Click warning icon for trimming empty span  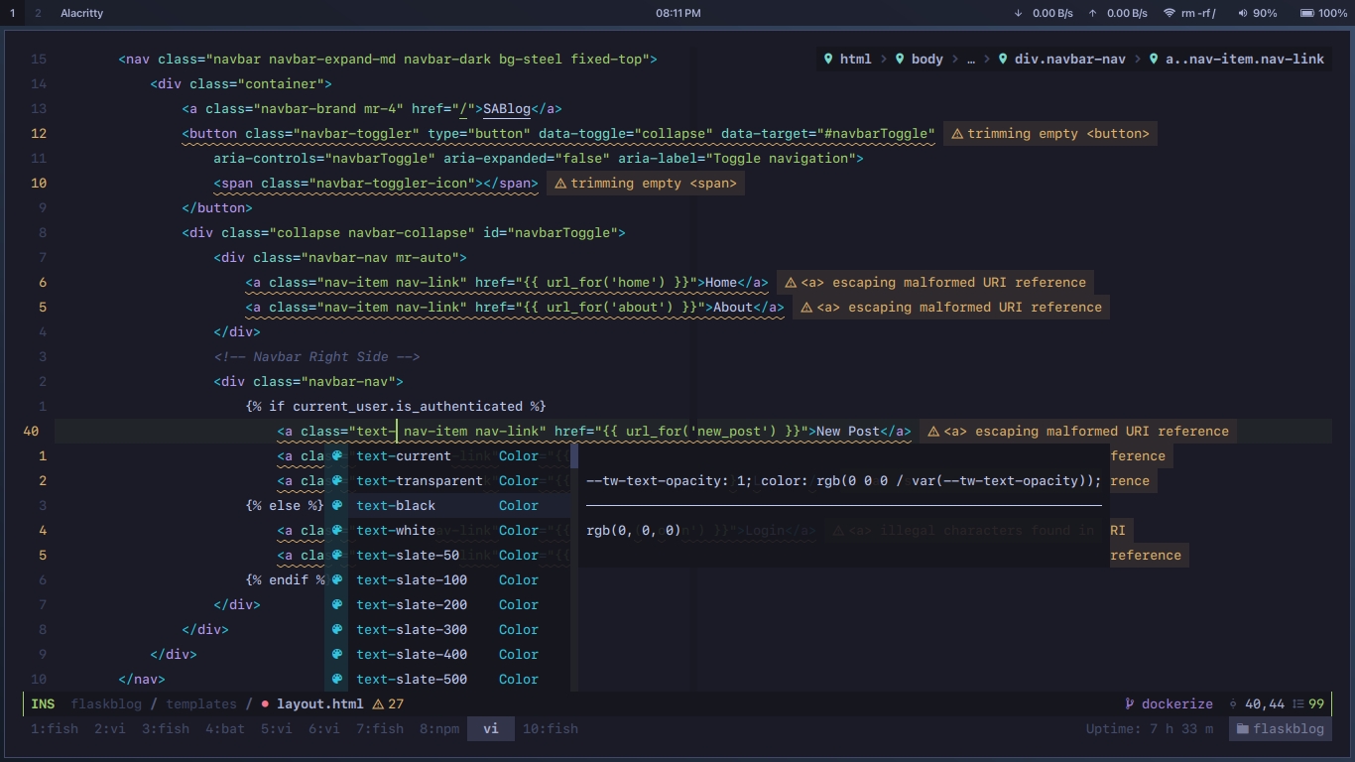click(560, 183)
